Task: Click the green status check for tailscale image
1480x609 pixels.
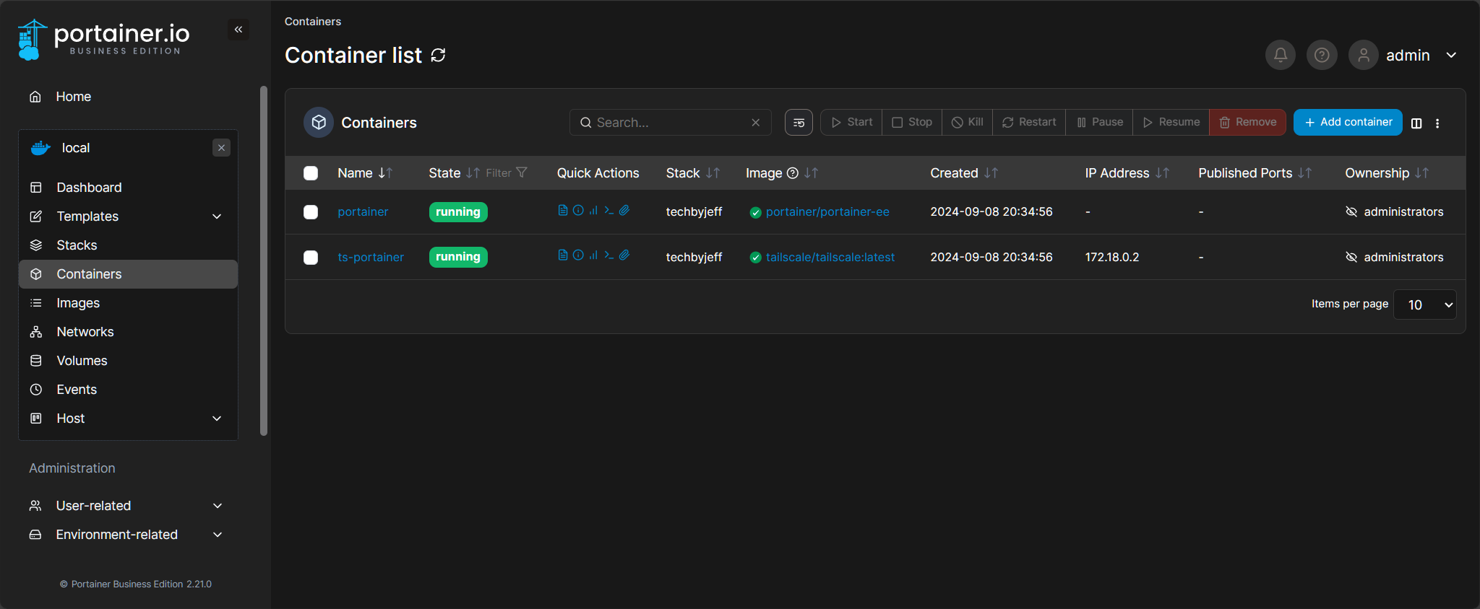Action: (755, 258)
